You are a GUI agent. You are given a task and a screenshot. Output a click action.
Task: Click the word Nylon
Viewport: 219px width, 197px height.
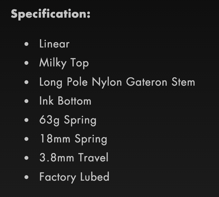[x=107, y=82]
